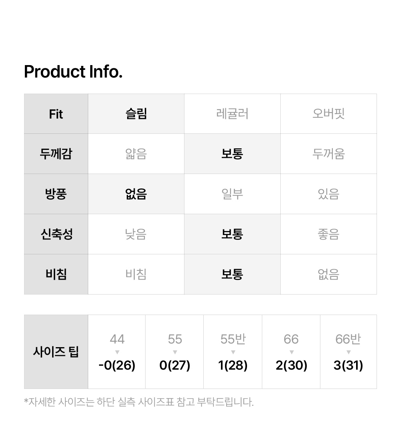
Task: Click the arrow beneath the 55반 label
Action: coord(233,352)
